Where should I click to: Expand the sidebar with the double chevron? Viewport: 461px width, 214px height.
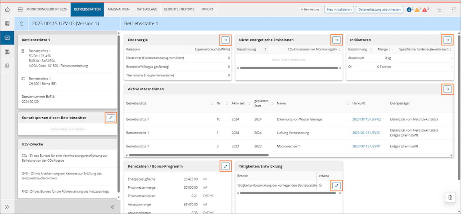pos(7,207)
